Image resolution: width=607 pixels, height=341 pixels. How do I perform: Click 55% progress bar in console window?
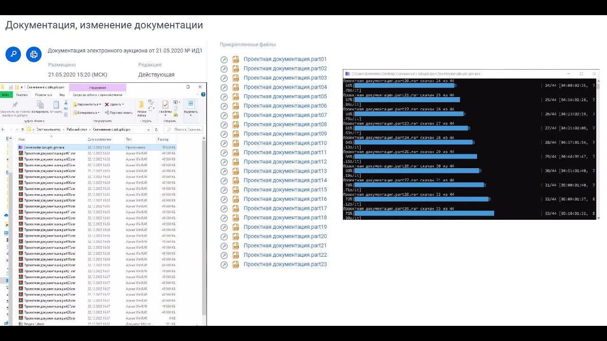404,86
